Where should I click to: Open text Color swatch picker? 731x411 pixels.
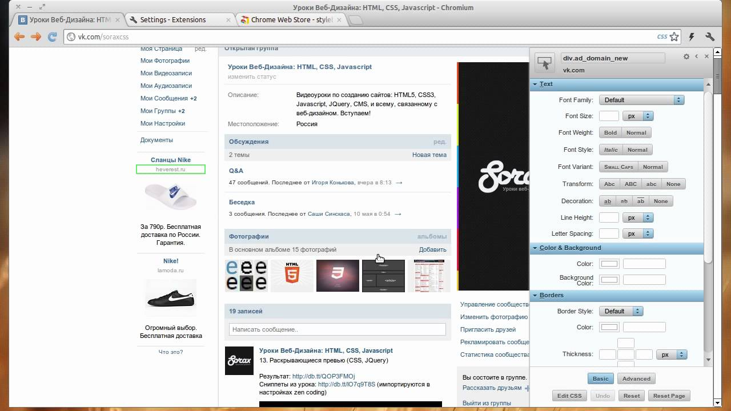coord(609,264)
